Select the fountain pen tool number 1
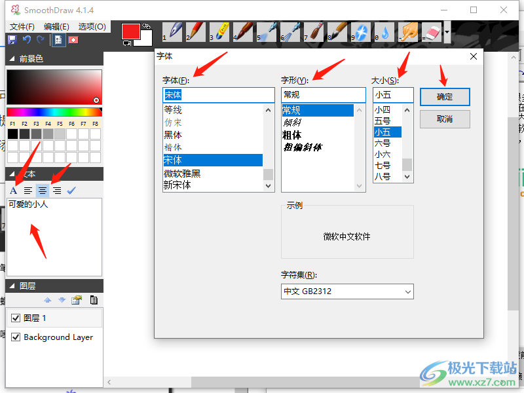This screenshot has width=524, height=393. click(172, 32)
